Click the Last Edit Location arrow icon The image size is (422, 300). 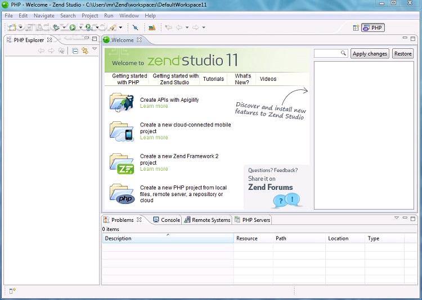tap(168, 28)
